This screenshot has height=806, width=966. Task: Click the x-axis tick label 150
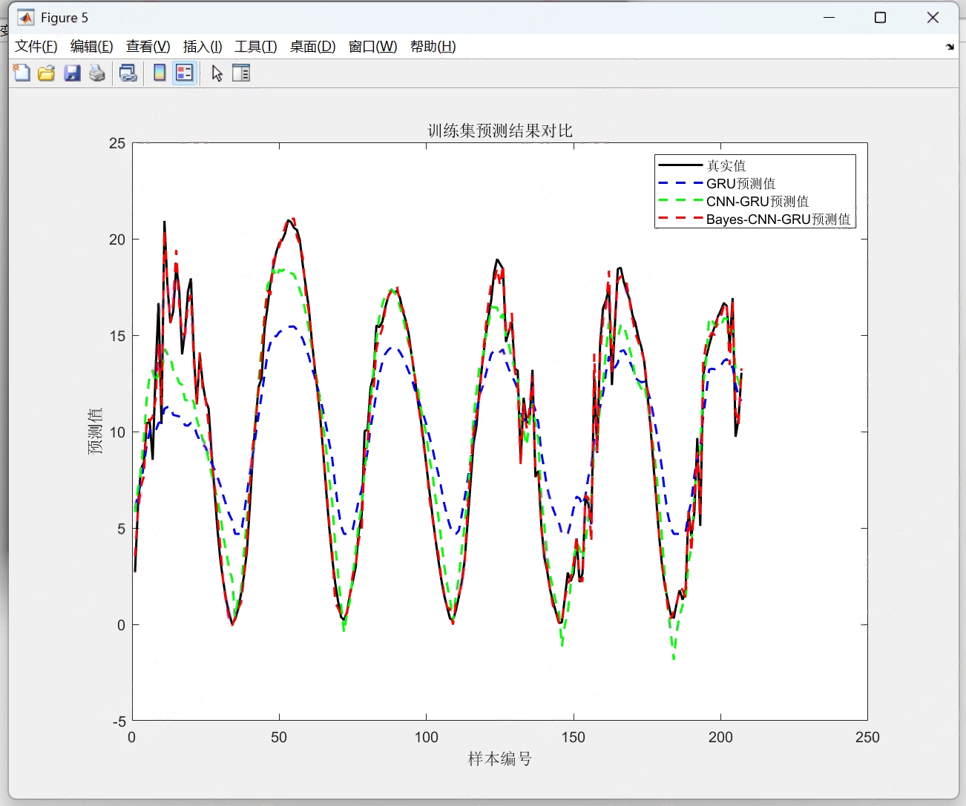[574, 737]
